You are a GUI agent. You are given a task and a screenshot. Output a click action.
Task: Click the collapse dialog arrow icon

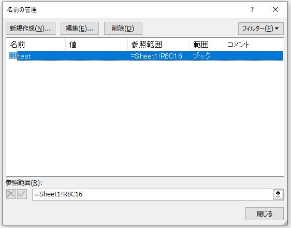278,194
